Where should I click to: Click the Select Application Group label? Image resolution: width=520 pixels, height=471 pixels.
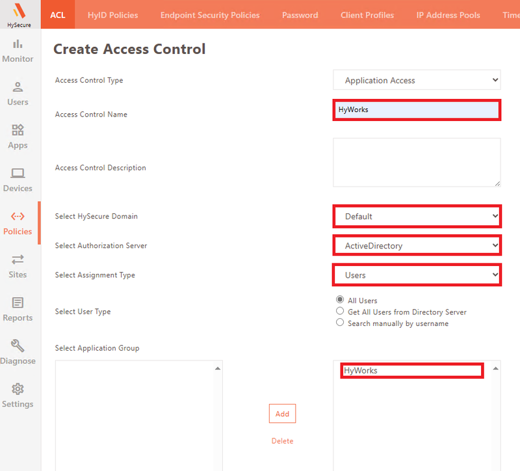pos(97,348)
